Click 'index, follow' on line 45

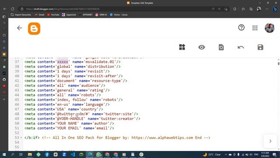[x=71, y=100]
